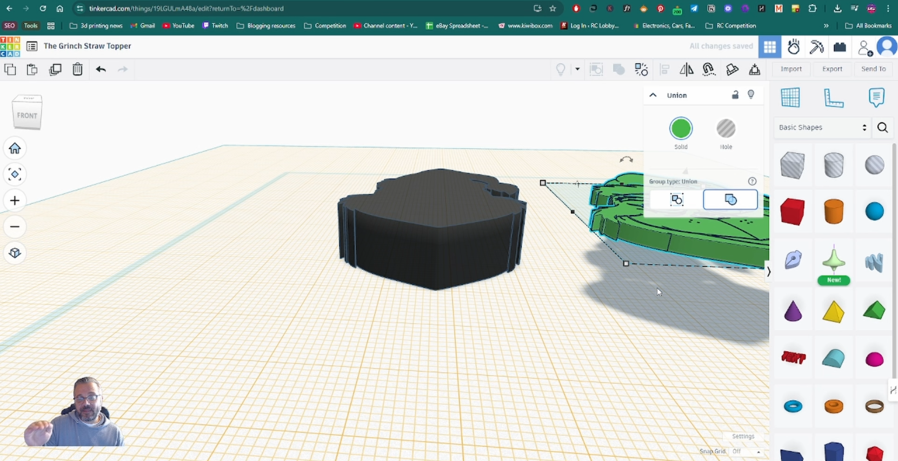Lock editing with the padlock icon
The width and height of the screenshot is (898, 461).
[735, 95]
